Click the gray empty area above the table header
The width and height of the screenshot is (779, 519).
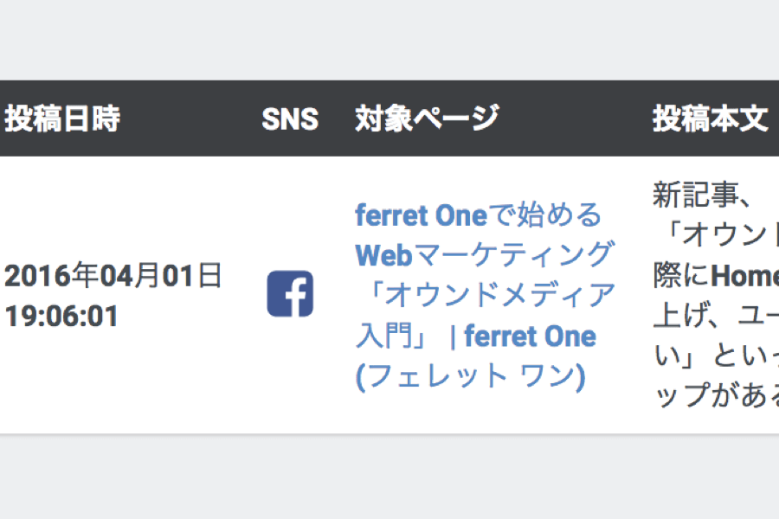[389, 40]
